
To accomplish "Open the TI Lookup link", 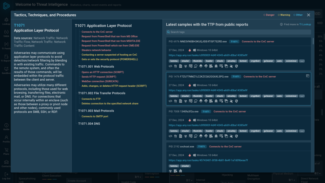I will 305,24.
